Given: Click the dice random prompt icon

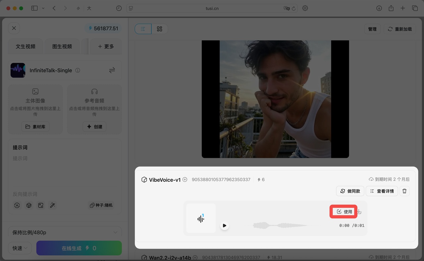Looking at the screenshot, I should [29, 205].
